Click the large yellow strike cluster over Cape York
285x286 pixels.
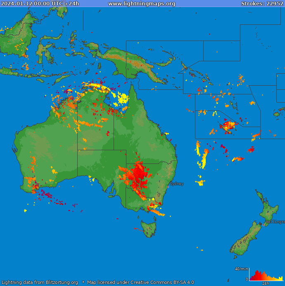[123, 99]
